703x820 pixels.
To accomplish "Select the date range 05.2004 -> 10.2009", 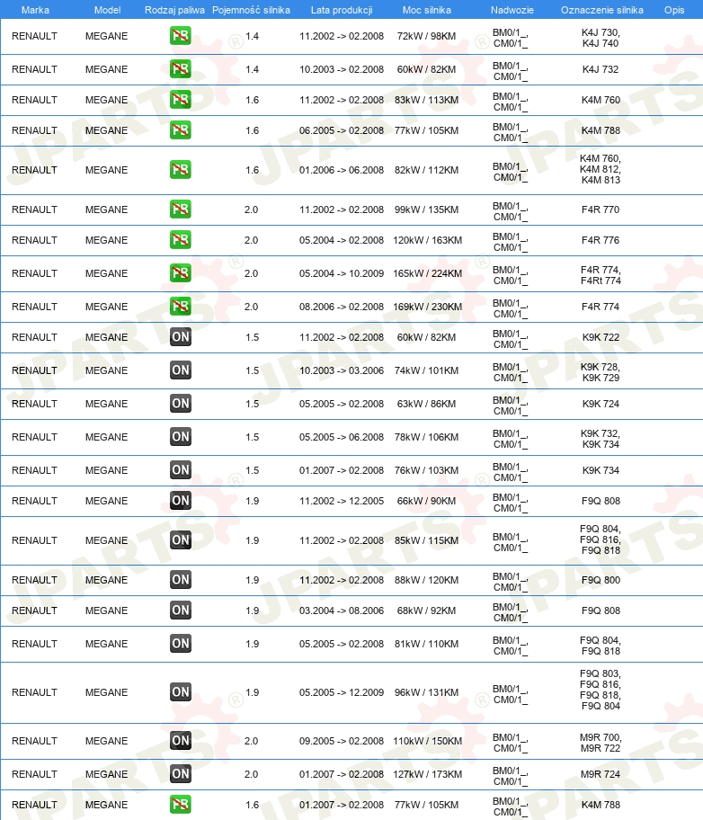I will pos(342,273).
